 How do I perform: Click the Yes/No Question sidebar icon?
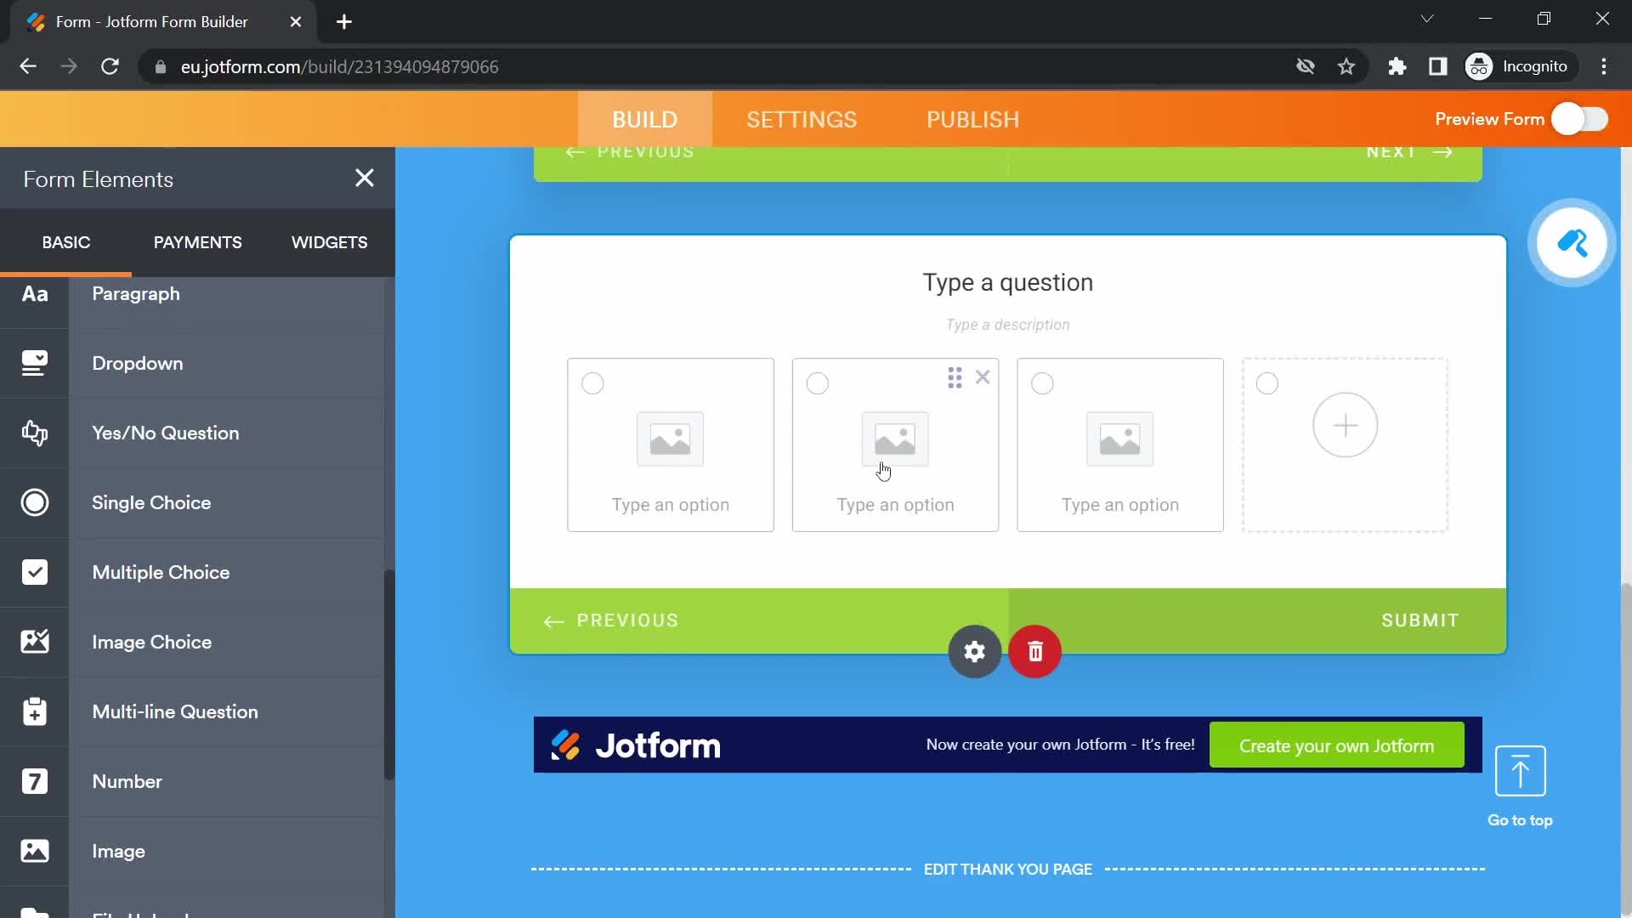click(34, 433)
